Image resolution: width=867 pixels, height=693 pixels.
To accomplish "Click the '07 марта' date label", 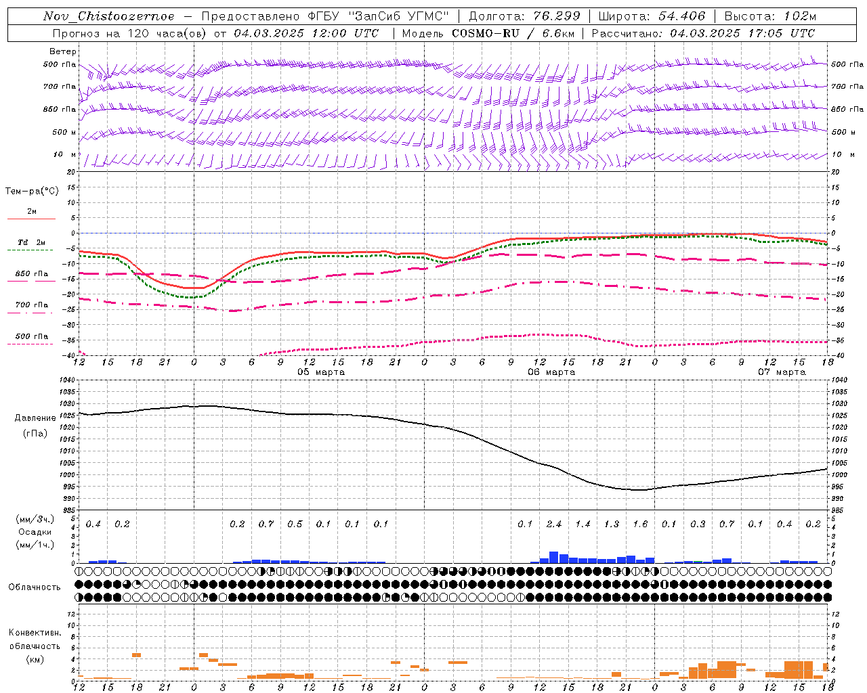I will 782,372.
